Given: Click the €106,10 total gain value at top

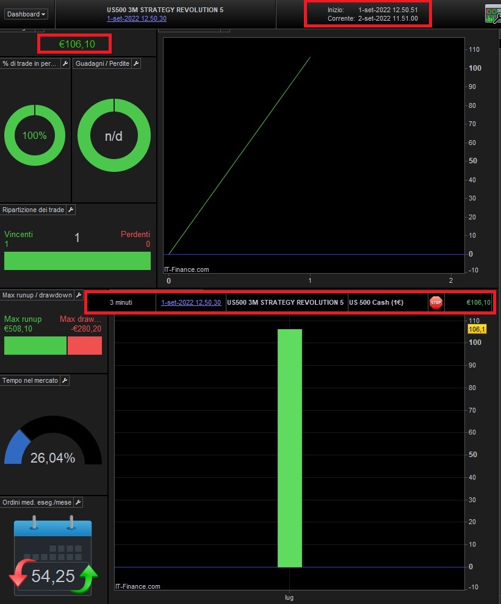Looking at the screenshot, I should [x=77, y=44].
